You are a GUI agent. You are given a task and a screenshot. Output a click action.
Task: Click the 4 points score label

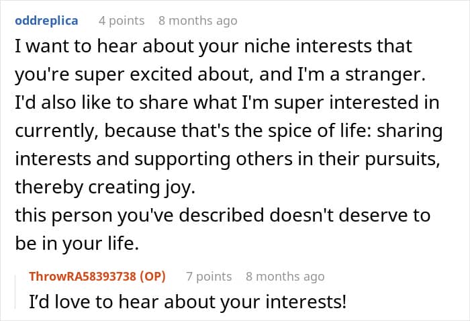122,21
